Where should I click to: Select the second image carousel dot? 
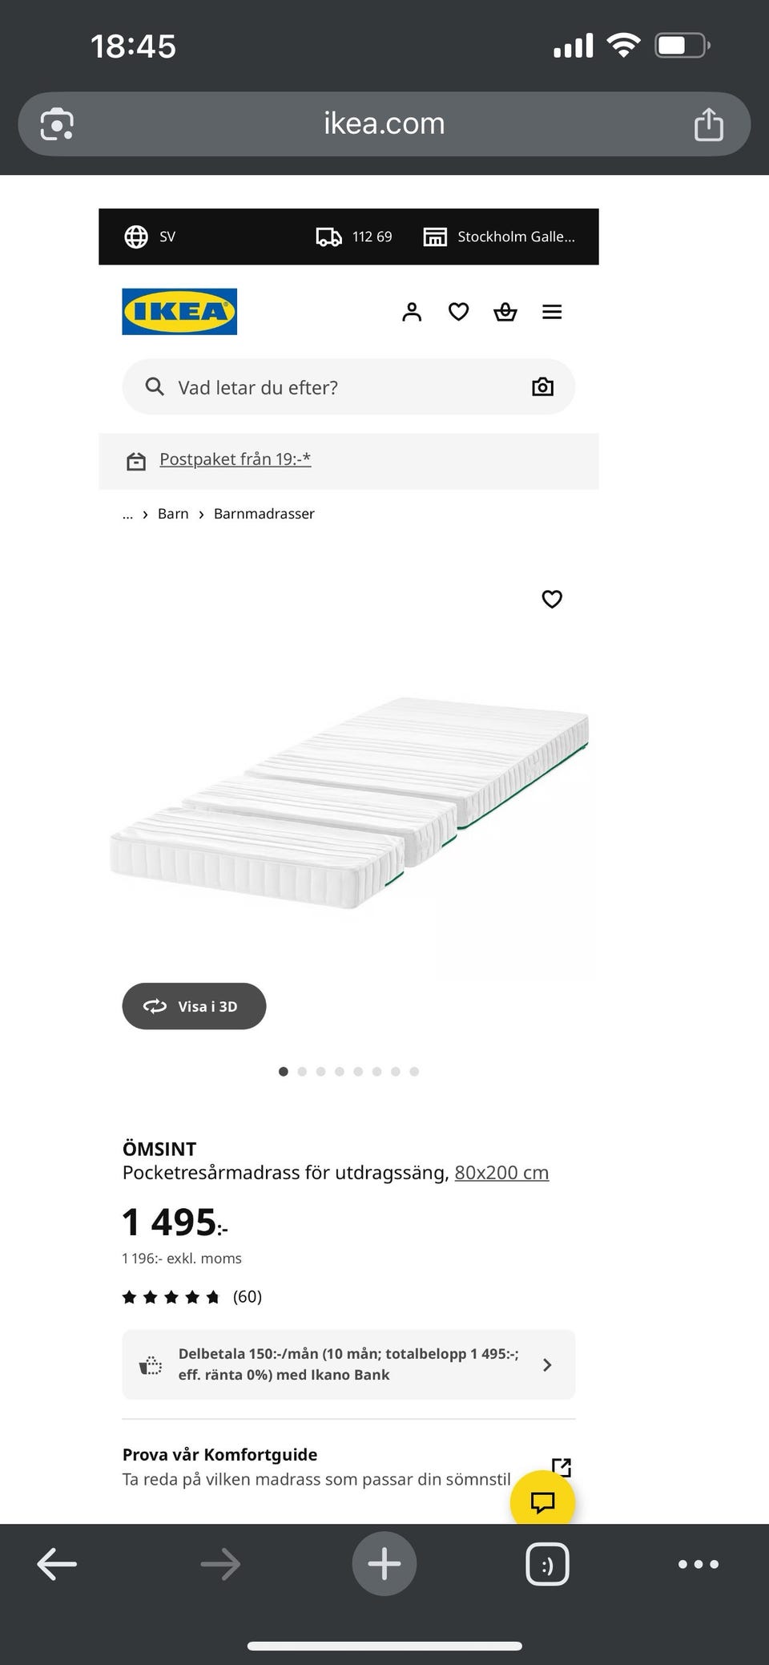(x=302, y=1072)
